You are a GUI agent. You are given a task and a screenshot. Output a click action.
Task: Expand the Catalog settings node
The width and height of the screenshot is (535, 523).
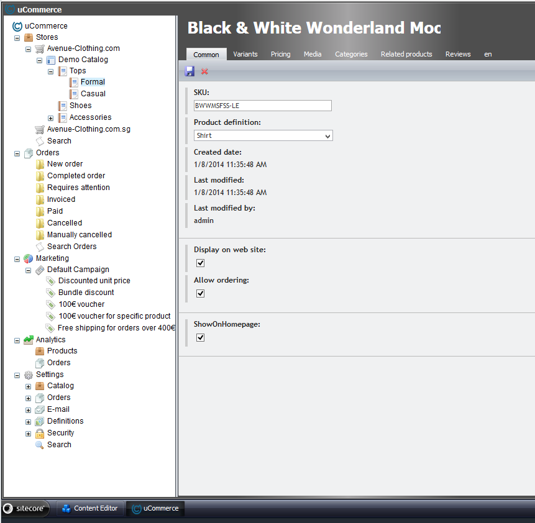tap(29, 386)
